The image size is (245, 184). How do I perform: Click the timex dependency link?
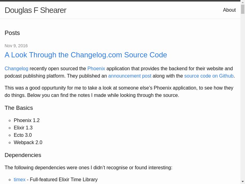(x=20, y=180)
